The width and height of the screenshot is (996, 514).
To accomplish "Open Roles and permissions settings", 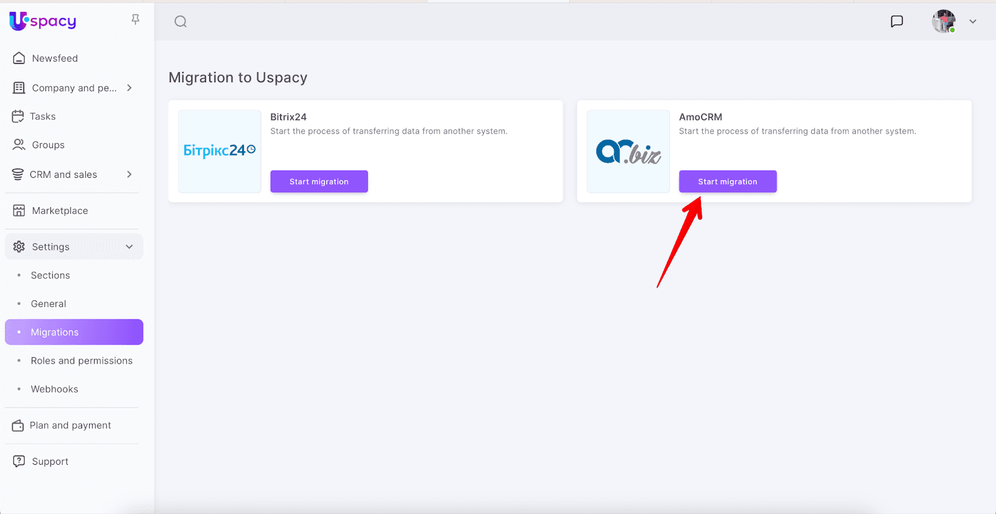I will pos(82,361).
